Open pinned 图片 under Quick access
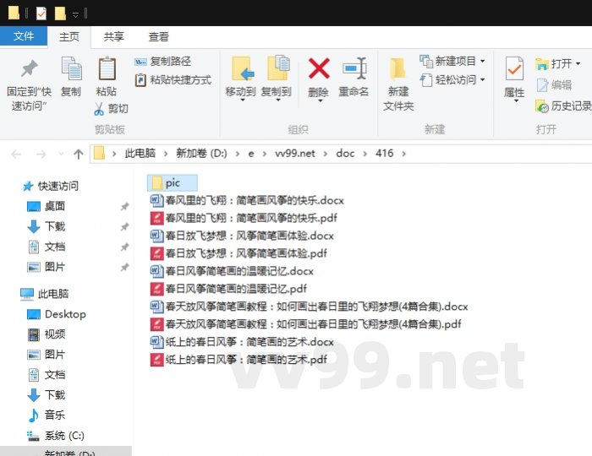 (x=46, y=267)
